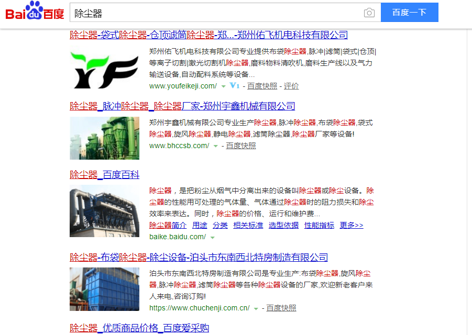Click the V1 credibility badge beside youfeikeji.com

pyautogui.click(x=235, y=86)
